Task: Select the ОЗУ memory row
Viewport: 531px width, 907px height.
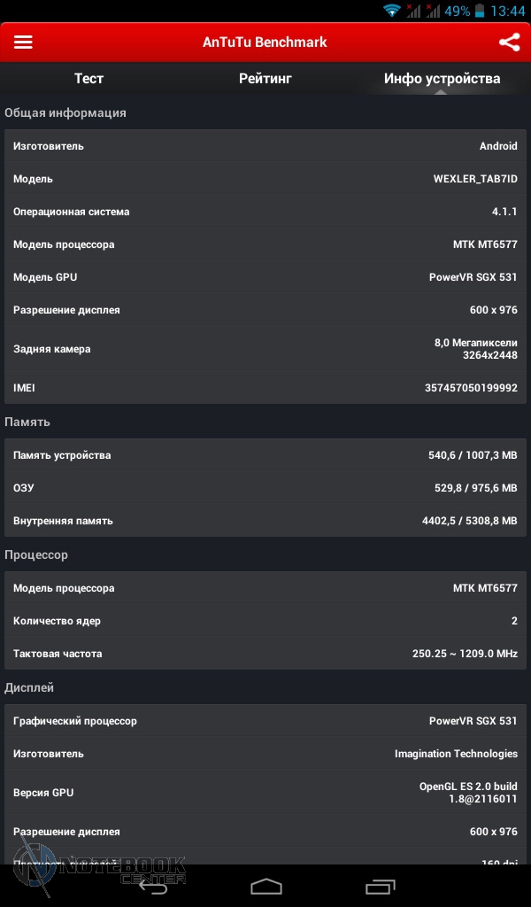Action: coord(265,488)
